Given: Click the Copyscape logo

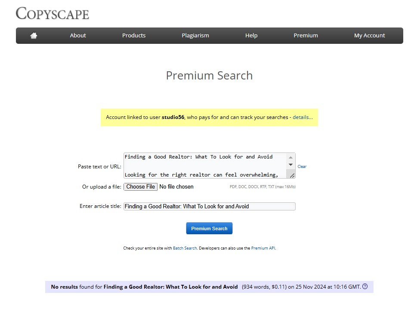Looking at the screenshot, I should [52, 13].
